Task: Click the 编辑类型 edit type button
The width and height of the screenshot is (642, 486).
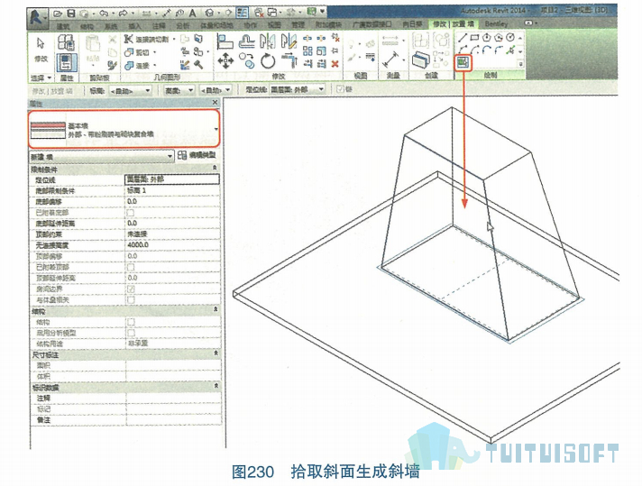Action: click(197, 155)
